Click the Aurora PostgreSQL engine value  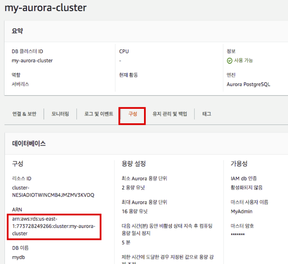248,84
